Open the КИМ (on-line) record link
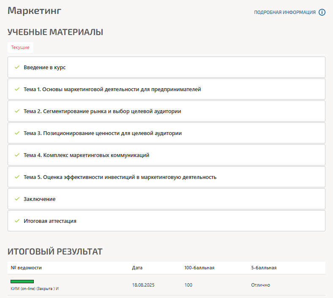The image size is (333, 298). [34, 289]
